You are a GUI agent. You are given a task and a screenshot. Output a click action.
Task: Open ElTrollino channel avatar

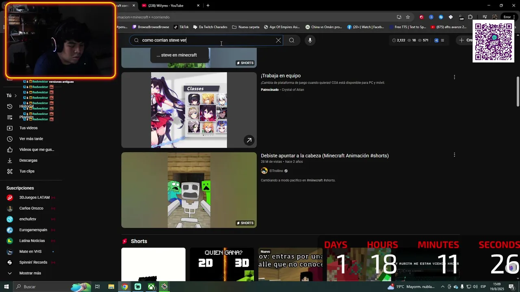point(264,171)
